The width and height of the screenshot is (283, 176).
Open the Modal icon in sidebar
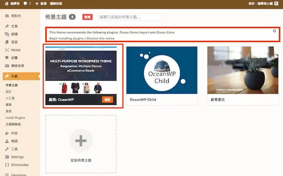7,50
